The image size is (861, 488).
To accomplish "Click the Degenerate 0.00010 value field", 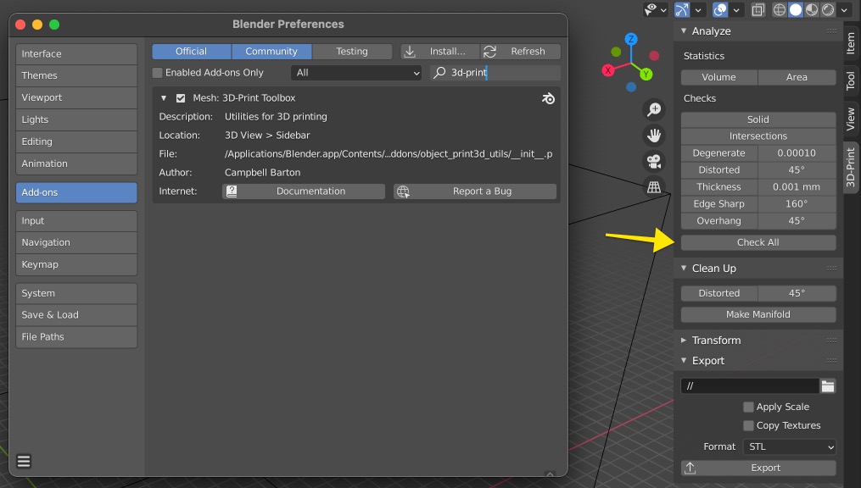I will click(x=797, y=153).
